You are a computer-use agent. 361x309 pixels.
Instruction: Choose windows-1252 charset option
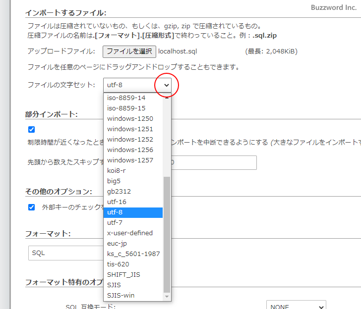[133, 140]
